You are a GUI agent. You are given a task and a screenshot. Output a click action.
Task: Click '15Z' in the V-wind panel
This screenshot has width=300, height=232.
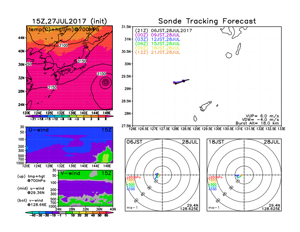pos(106,173)
